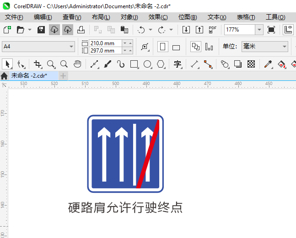Click the Redo arrow icon
Screen dimensions: 296x238
pyautogui.click(x=161, y=30)
